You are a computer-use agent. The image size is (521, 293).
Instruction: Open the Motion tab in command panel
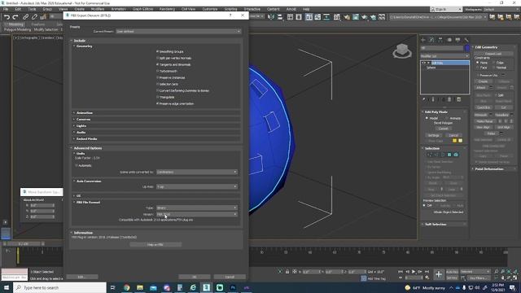(449, 40)
